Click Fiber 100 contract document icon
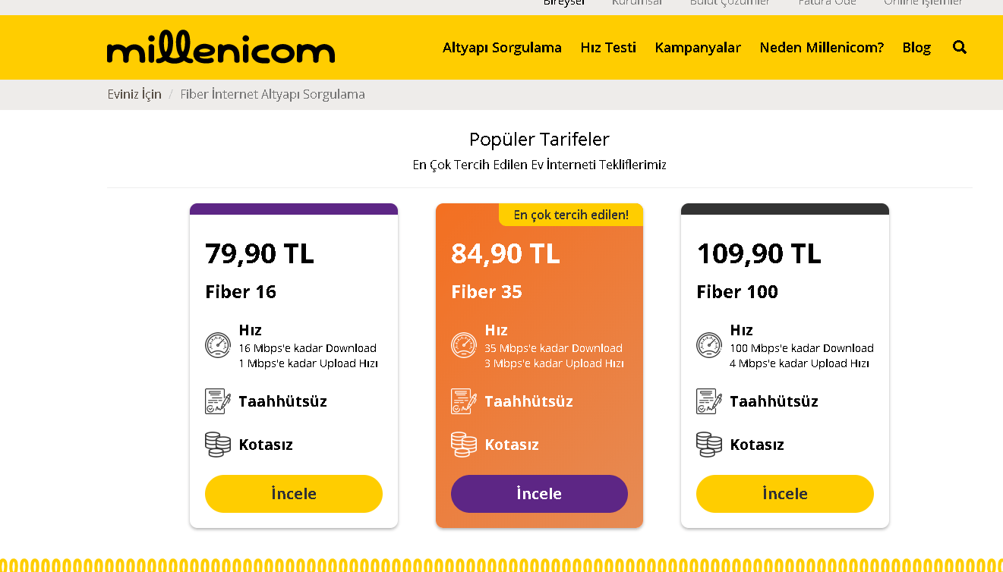The height and width of the screenshot is (572, 1003). pos(709,401)
